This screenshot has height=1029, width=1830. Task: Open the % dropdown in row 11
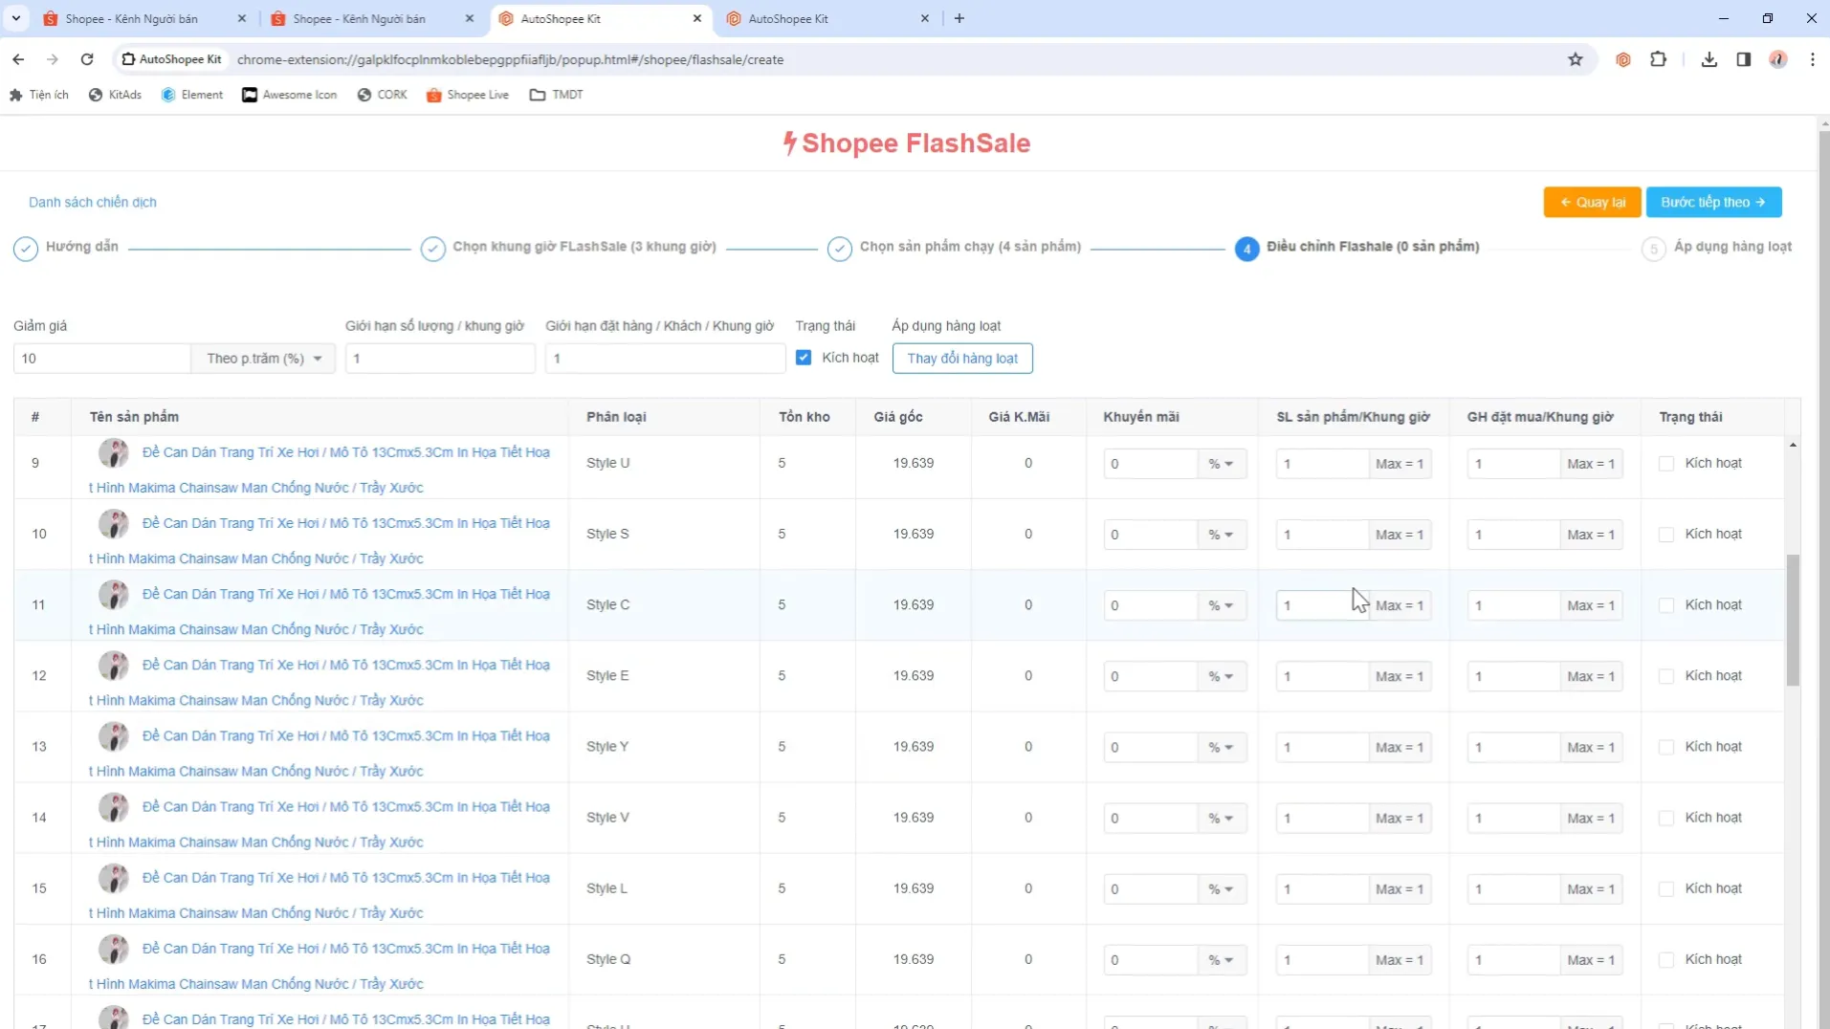[1222, 605]
